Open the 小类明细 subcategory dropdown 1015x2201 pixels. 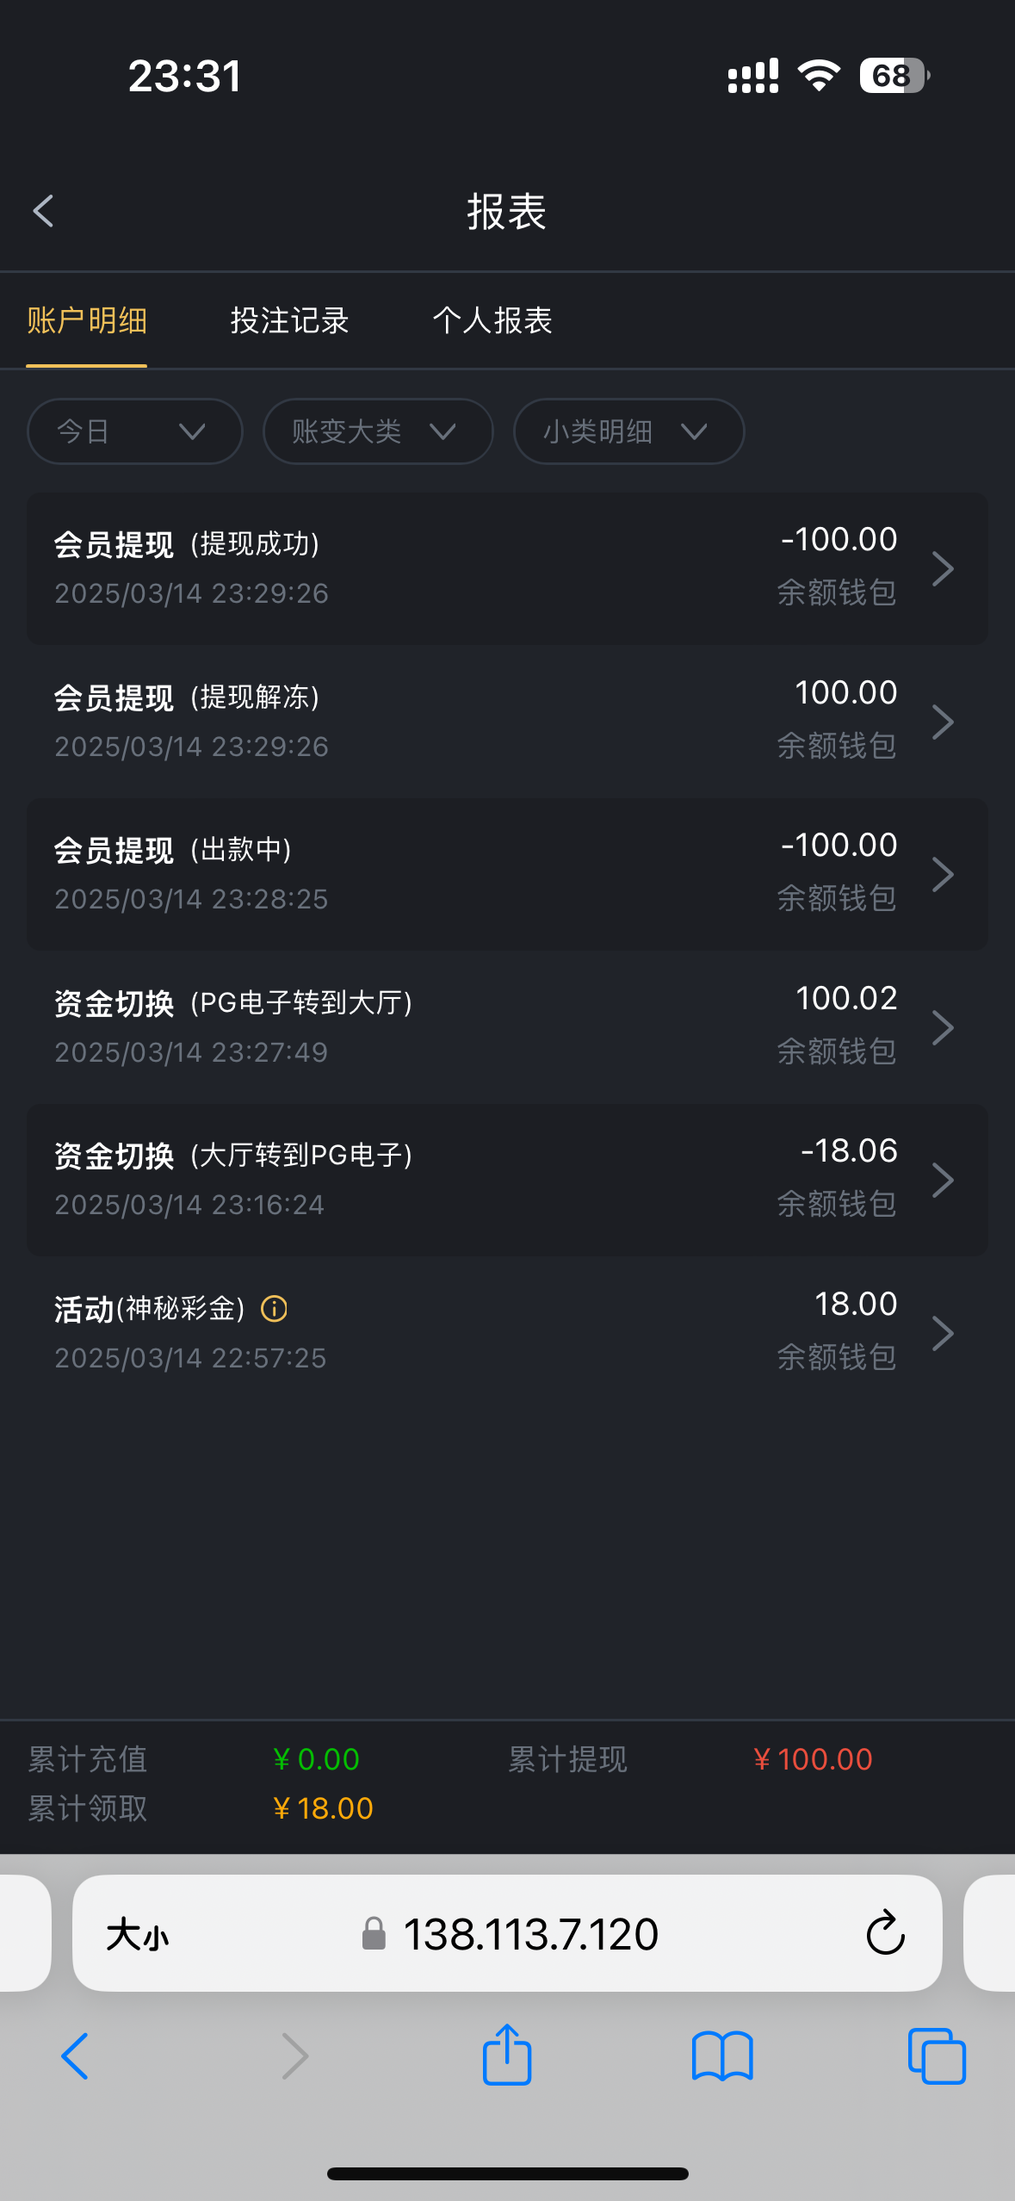pos(628,431)
